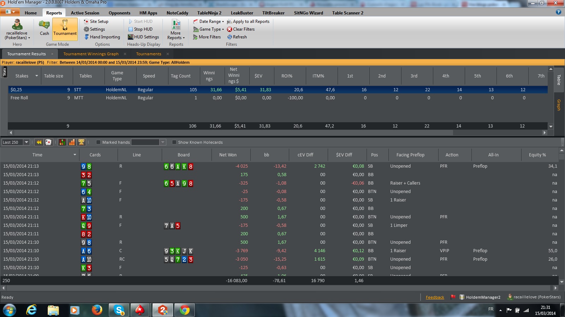565x317 pixels.
Task: Open PokerStars from the taskbar
Action: 141,310
